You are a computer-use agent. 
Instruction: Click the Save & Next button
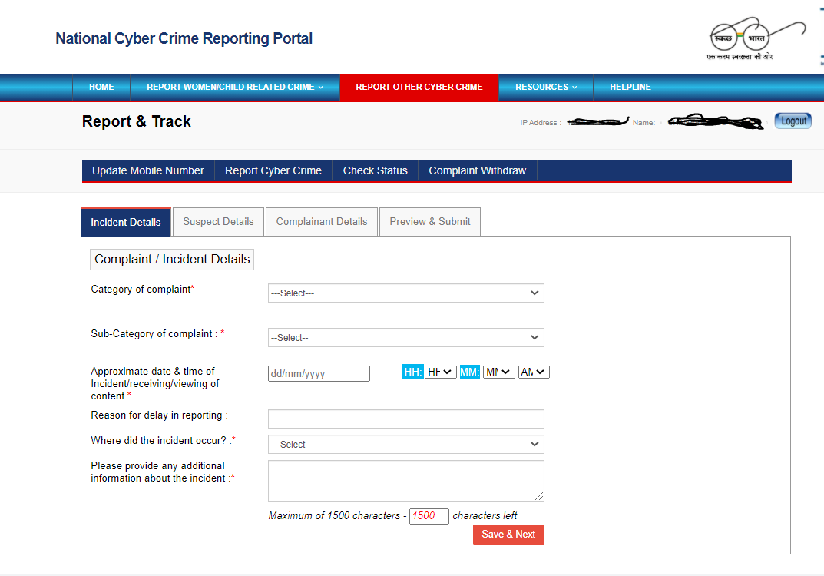pos(508,535)
